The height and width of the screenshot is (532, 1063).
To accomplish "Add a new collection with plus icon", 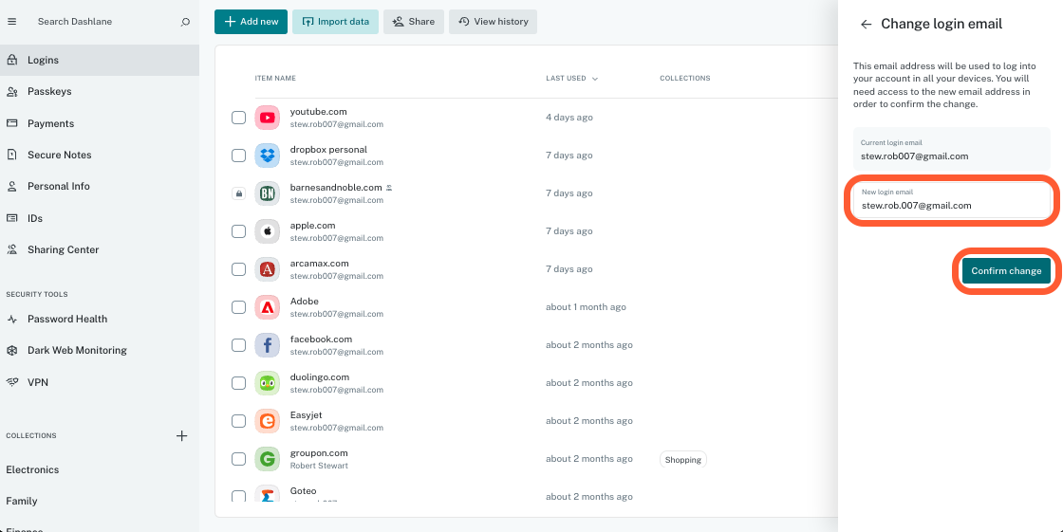I will click(181, 436).
